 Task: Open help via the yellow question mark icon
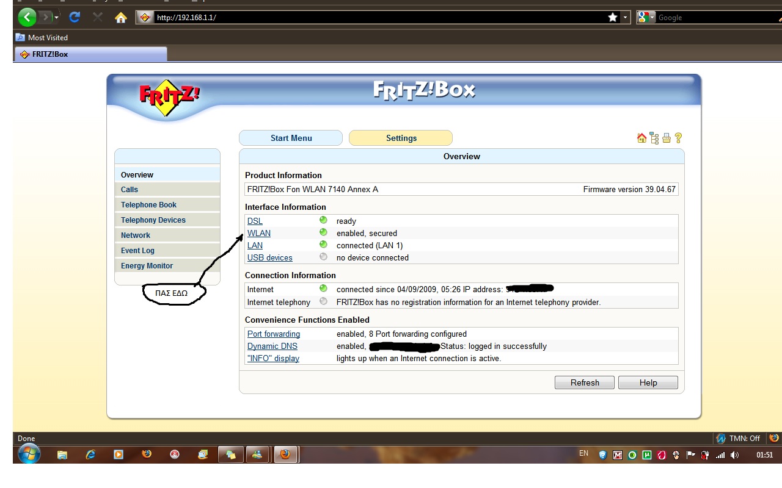tap(678, 138)
